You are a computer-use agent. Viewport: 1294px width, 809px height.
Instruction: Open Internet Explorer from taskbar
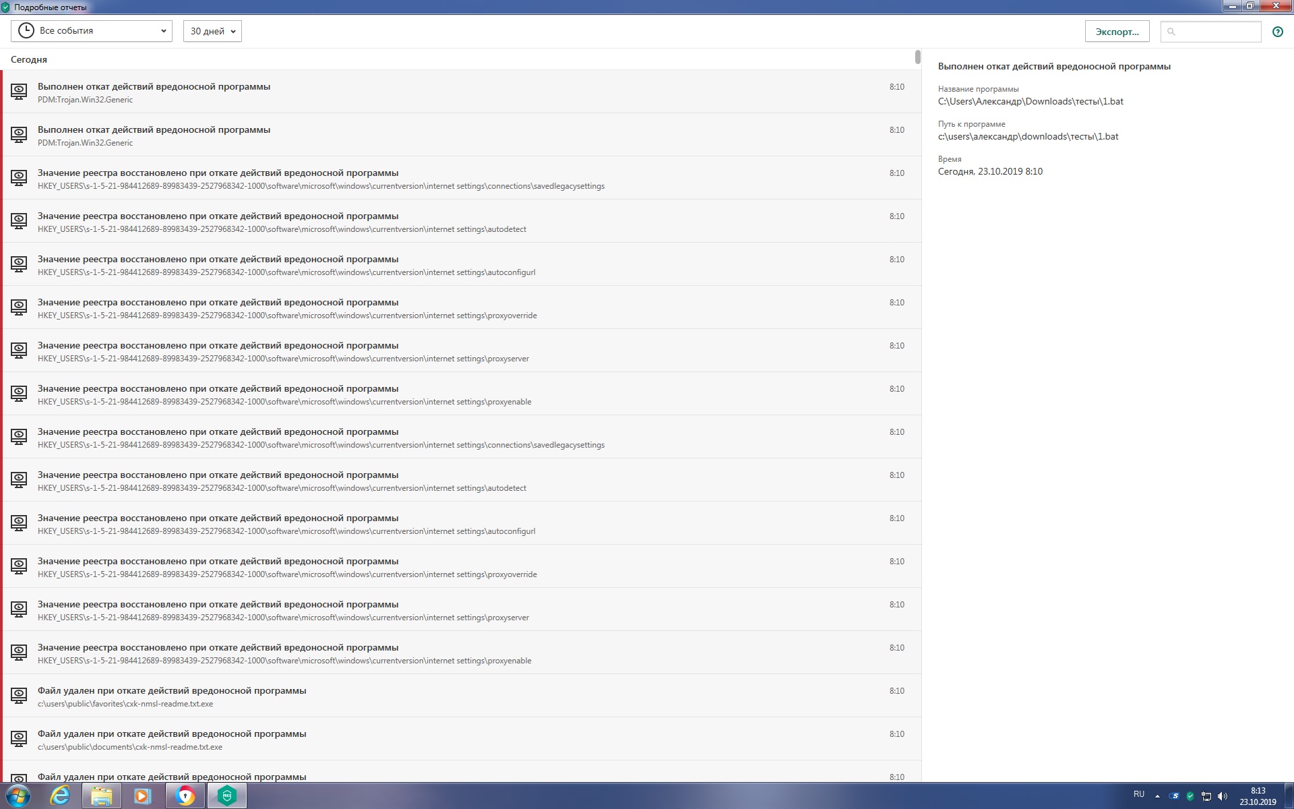pyautogui.click(x=60, y=796)
